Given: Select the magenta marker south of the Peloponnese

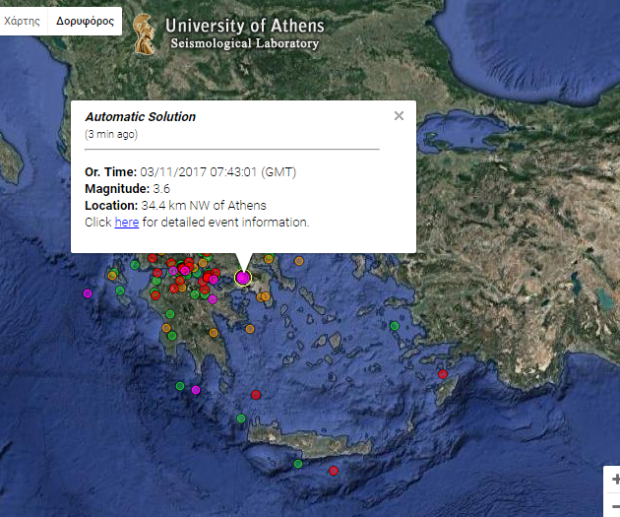Looking at the screenshot, I should click(x=196, y=390).
